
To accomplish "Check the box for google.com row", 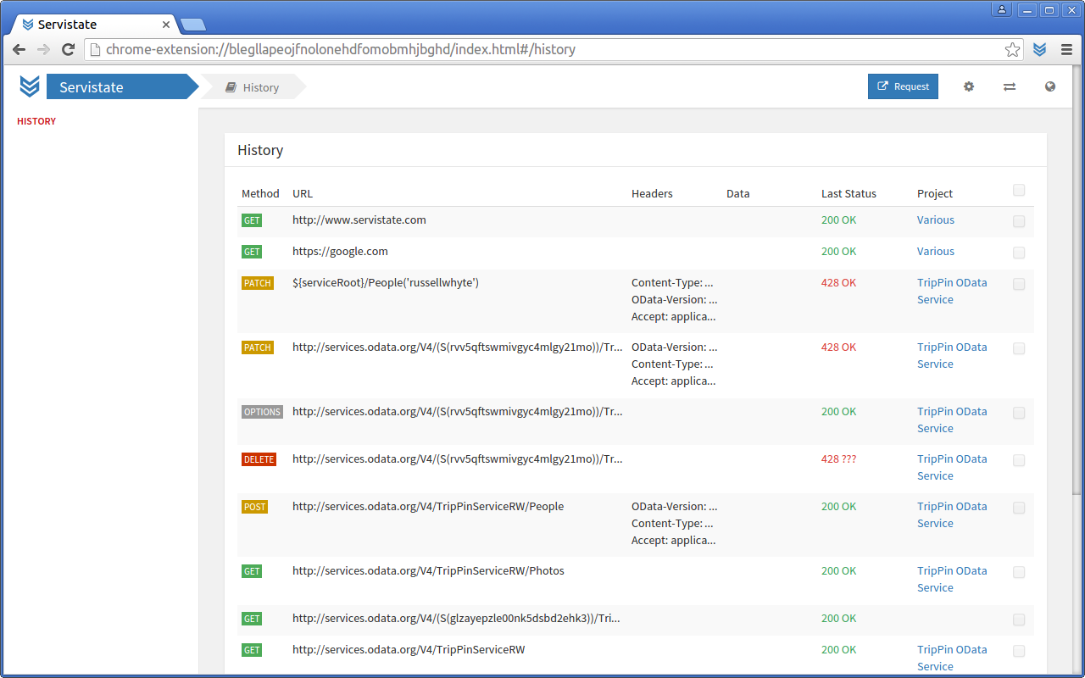I will point(1019,253).
